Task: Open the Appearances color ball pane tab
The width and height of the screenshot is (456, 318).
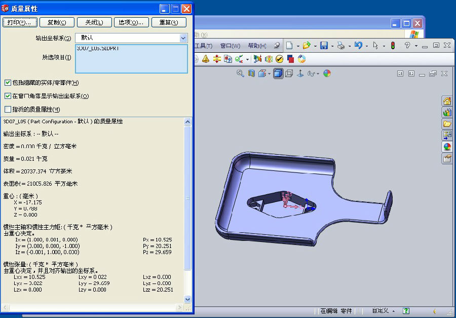Action: coord(447,147)
